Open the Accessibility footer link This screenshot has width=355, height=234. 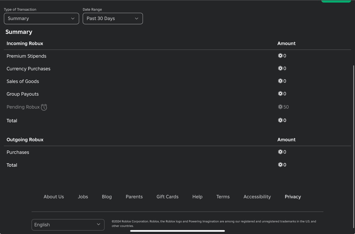[x=257, y=197]
